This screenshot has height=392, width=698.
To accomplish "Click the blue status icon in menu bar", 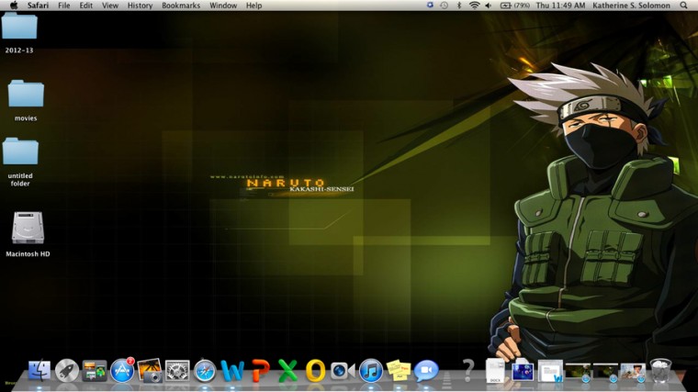I will pyautogui.click(x=430, y=5).
